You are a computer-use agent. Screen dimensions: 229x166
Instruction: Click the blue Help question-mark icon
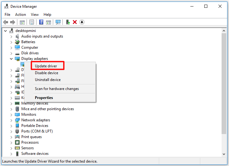41,22
